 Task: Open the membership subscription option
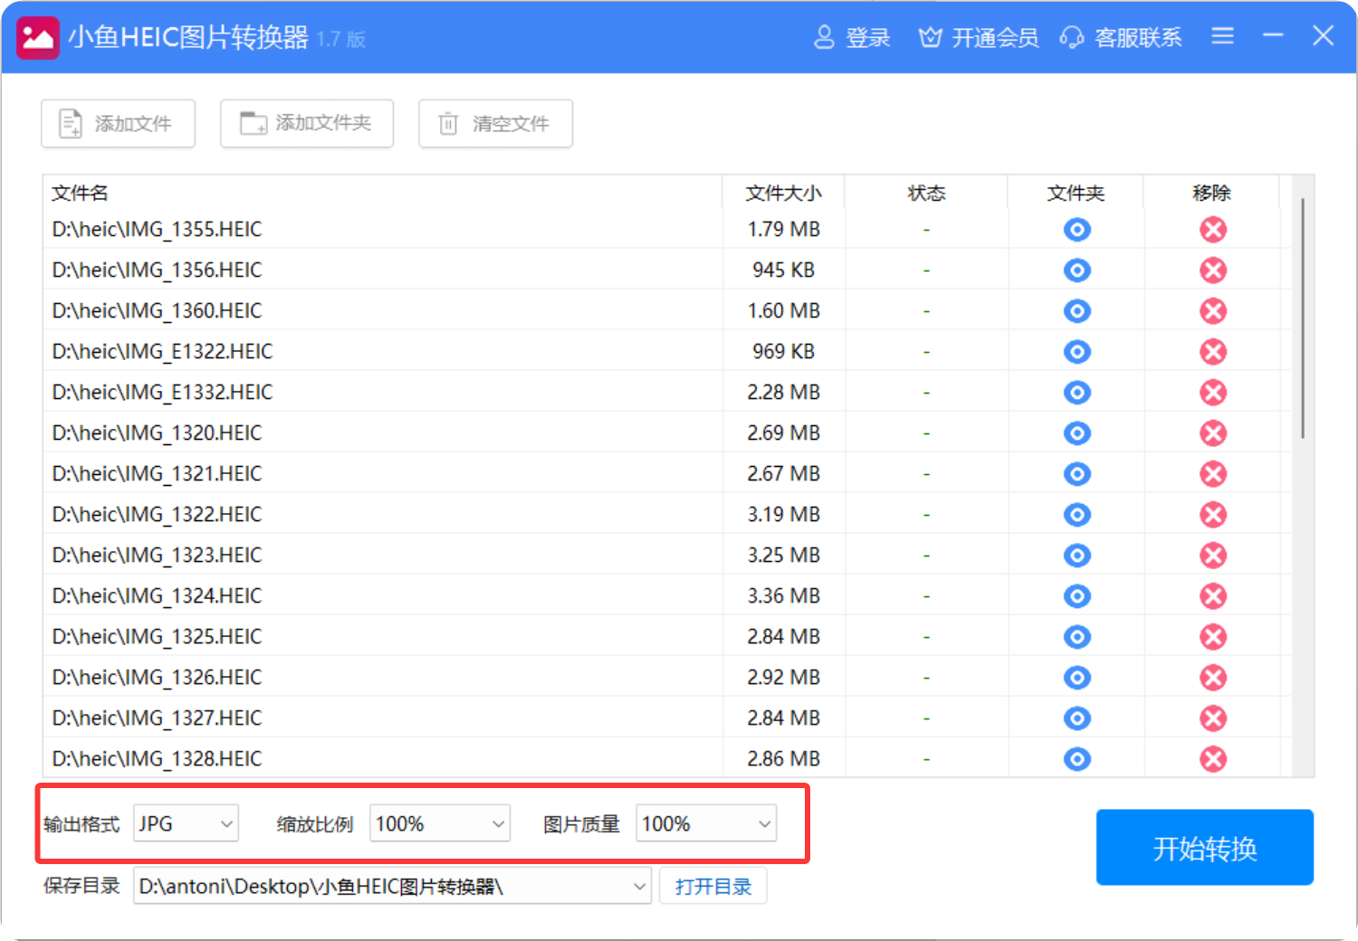[x=979, y=37]
